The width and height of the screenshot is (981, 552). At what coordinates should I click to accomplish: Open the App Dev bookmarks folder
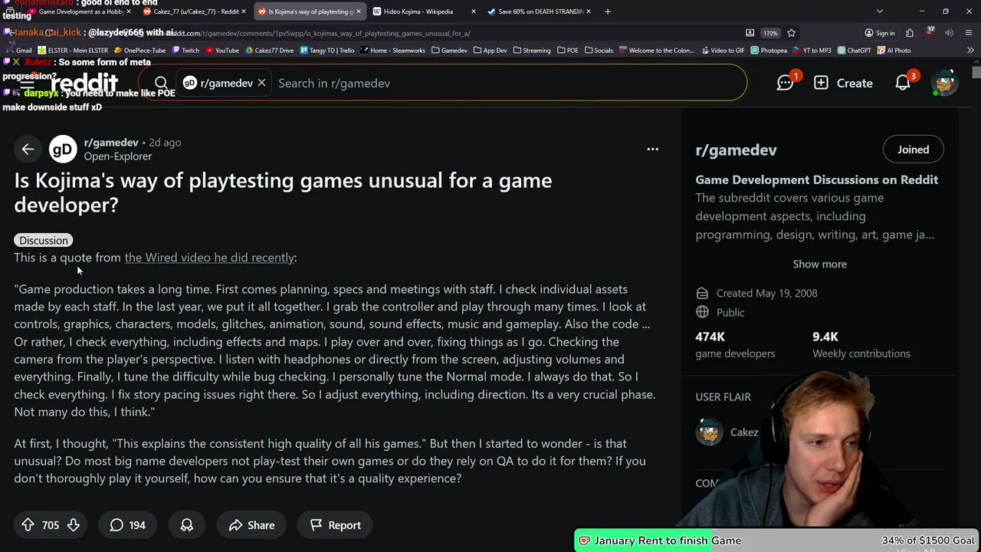(490, 51)
